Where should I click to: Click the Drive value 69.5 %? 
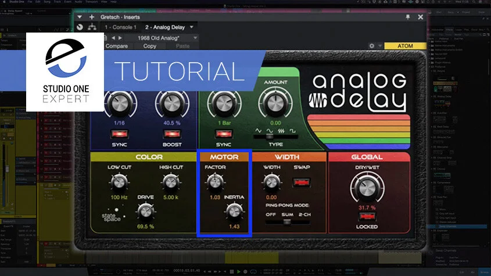pyautogui.click(x=146, y=226)
